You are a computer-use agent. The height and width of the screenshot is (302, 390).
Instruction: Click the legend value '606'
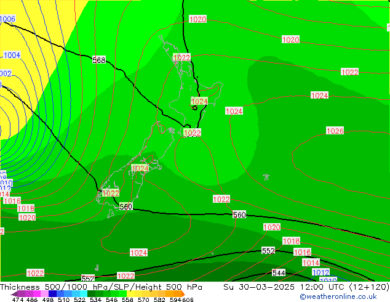click(x=188, y=300)
